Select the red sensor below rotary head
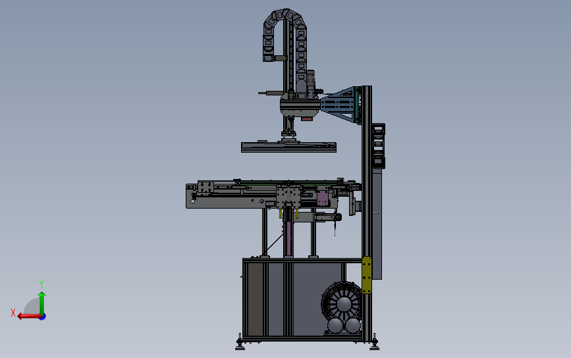 click(307, 118)
